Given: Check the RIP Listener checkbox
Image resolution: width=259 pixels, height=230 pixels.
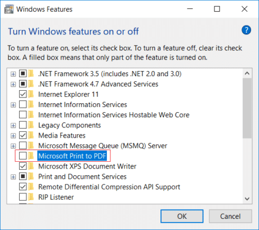Looking at the screenshot, I should (x=23, y=197).
